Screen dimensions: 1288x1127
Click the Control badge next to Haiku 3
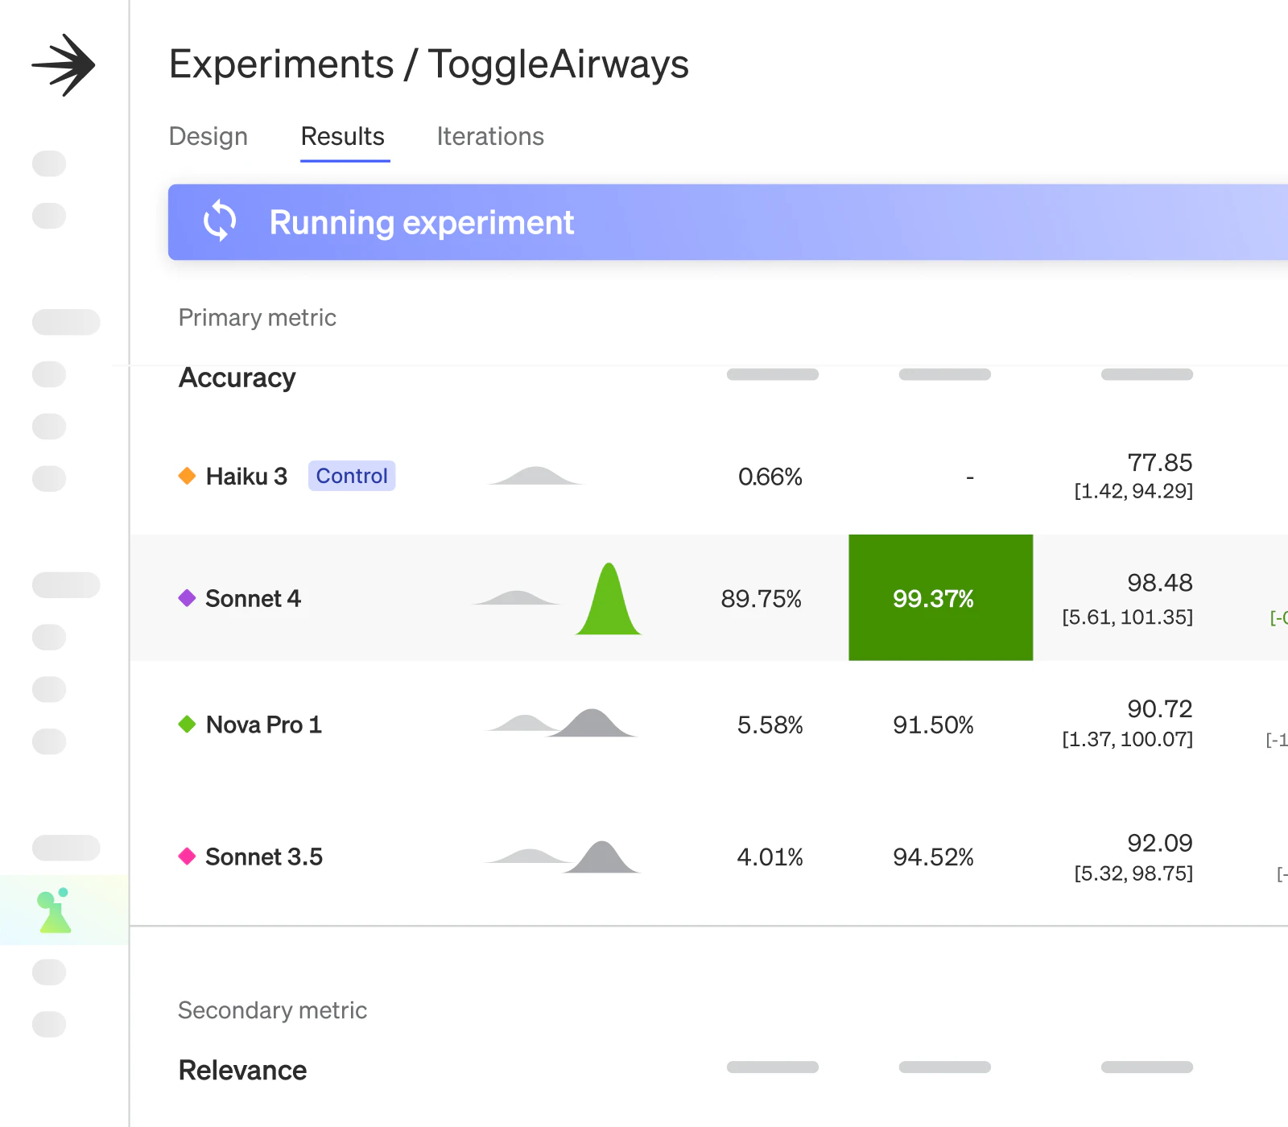(x=352, y=476)
